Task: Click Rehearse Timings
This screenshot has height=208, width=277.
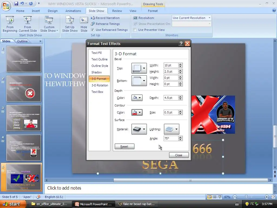Action: [105, 24]
